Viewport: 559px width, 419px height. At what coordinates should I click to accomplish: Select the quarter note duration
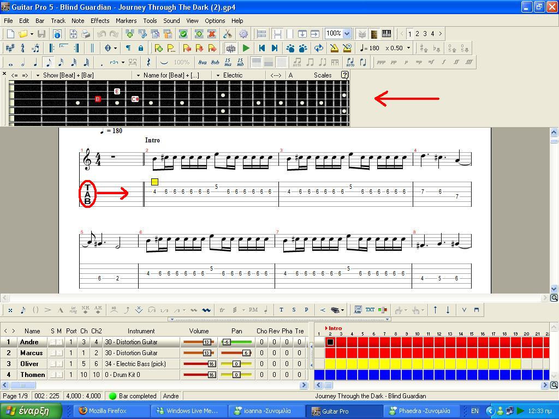tap(35, 63)
